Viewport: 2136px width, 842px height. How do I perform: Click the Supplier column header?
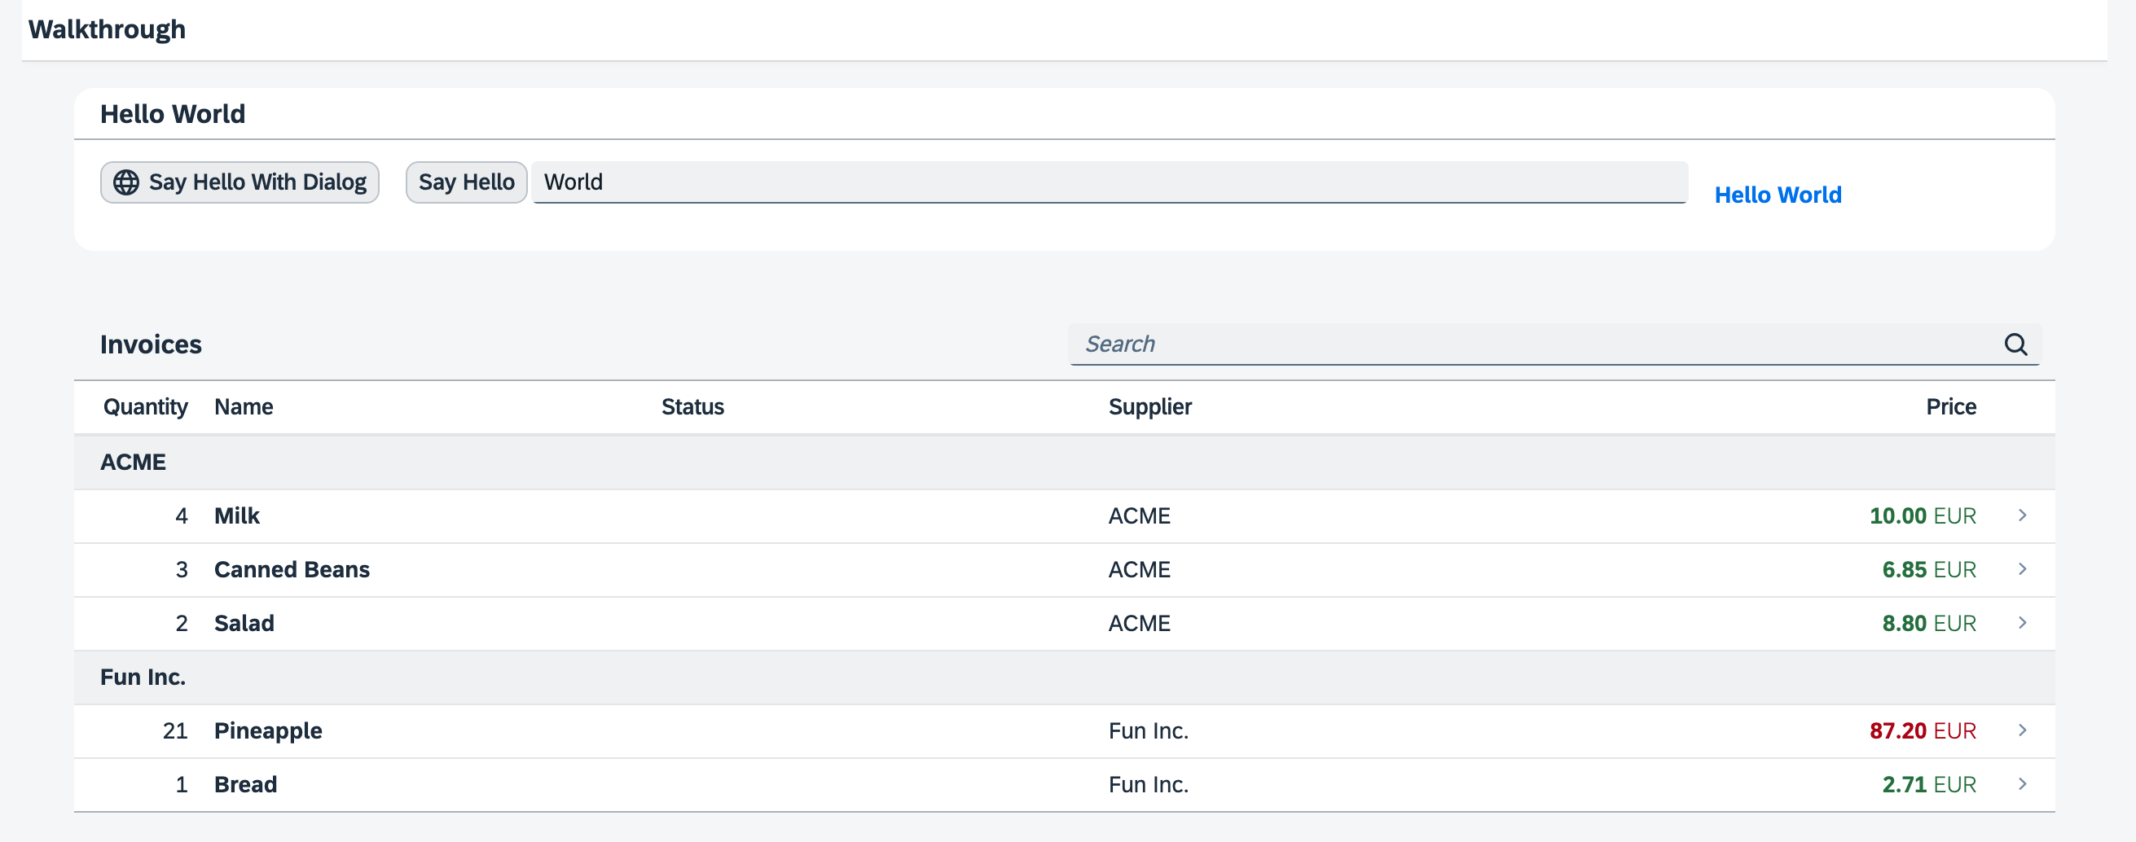click(1149, 407)
